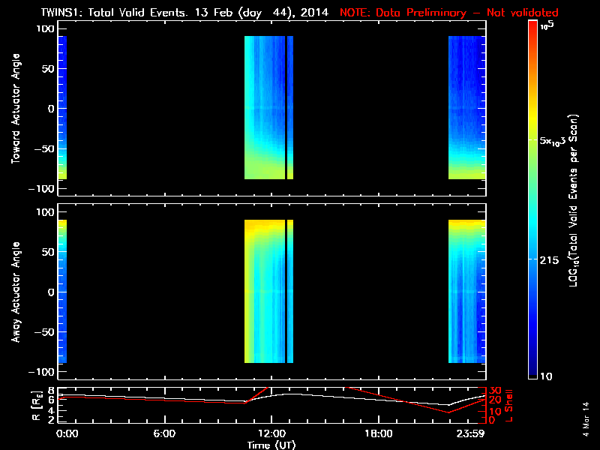Screen dimensions: 600x450
Task: Click the "Time (UT)" axis label
Action: click(x=271, y=445)
